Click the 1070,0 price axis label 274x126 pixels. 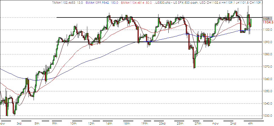tap(268, 67)
